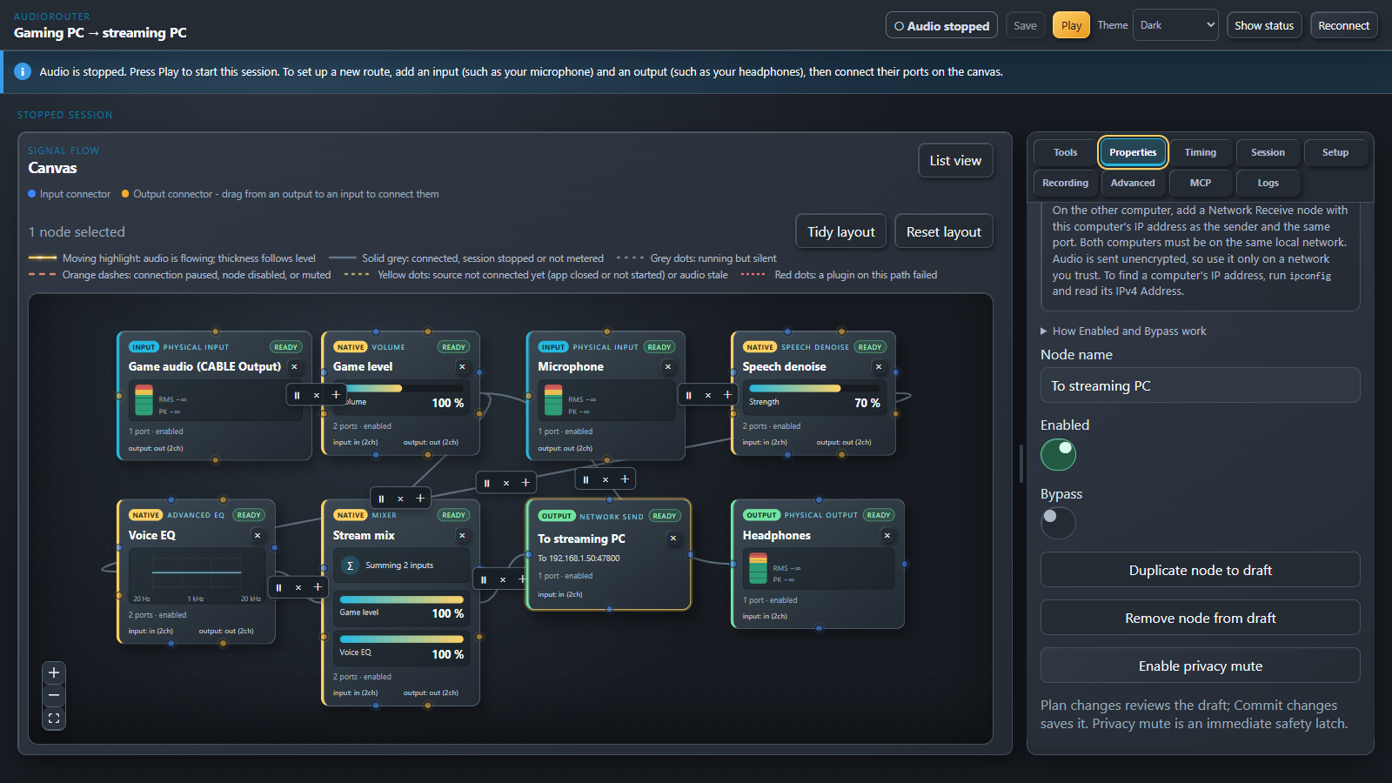Click Enable privacy mute

1200,666
